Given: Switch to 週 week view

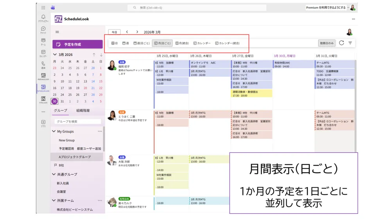Looking at the screenshot, I should click(x=126, y=43).
